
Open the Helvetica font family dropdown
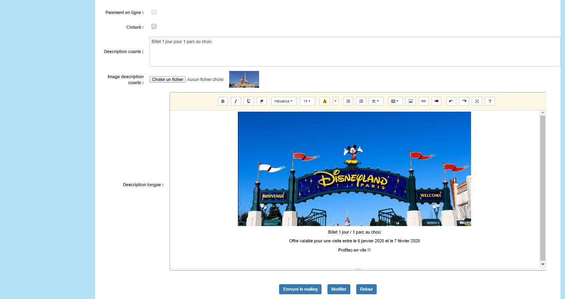[x=284, y=101]
